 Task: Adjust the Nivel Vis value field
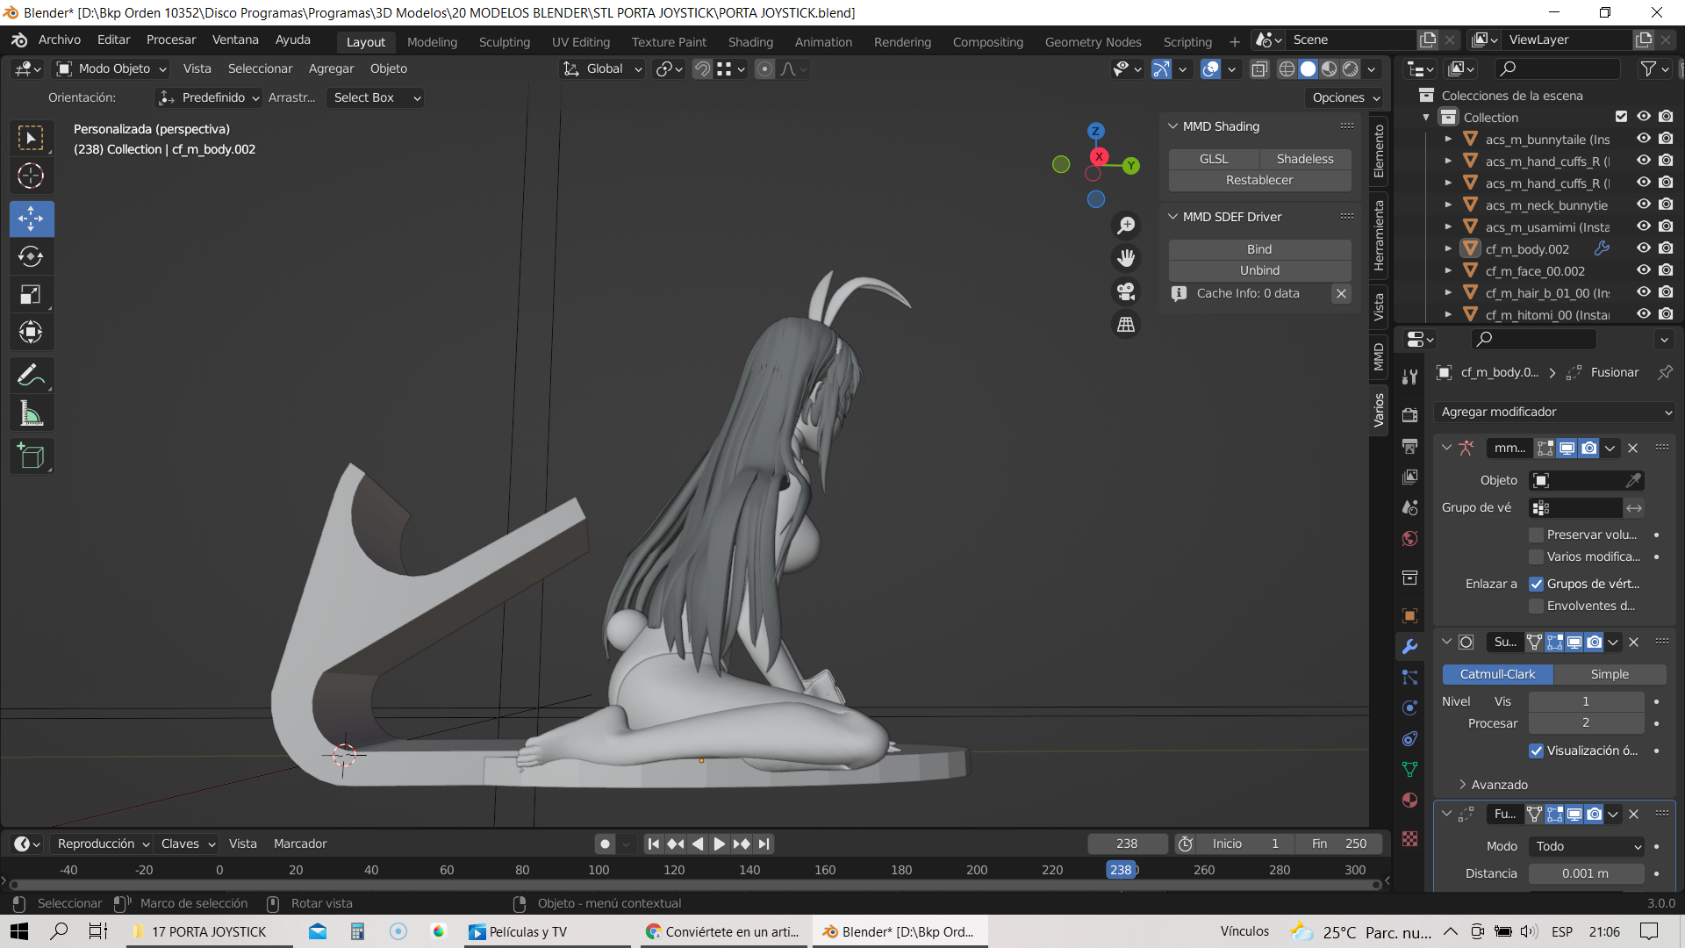1586,701
